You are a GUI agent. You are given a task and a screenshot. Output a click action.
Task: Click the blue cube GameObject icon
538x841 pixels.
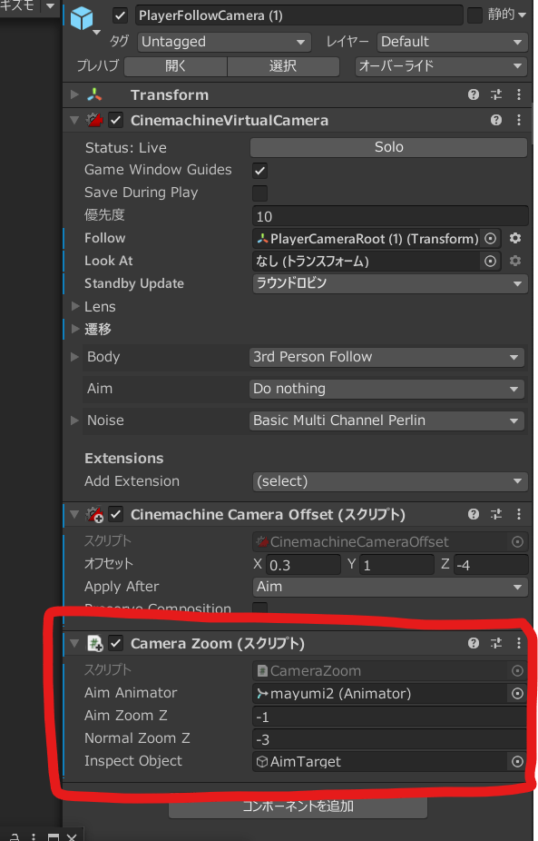tap(82, 19)
